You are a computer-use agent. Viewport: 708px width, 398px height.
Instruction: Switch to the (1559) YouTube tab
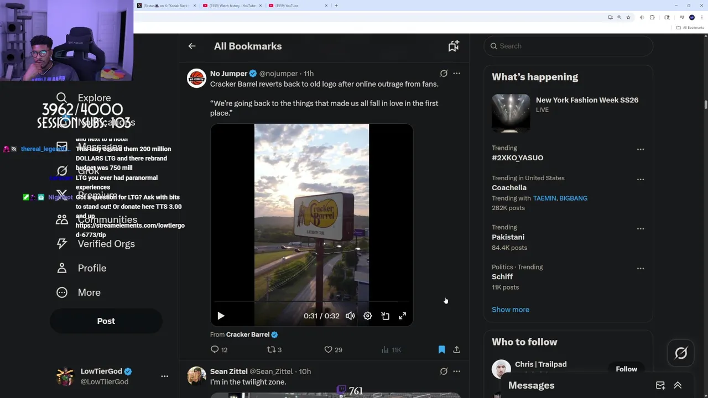click(297, 6)
